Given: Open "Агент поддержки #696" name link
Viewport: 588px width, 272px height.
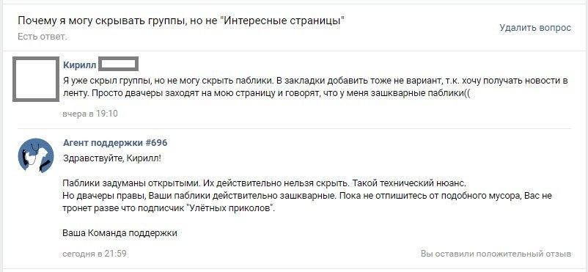Looking at the screenshot, I should [115, 142].
